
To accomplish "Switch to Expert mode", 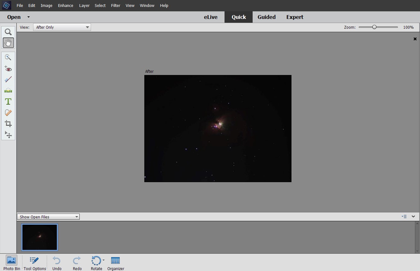I will [294, 17].
